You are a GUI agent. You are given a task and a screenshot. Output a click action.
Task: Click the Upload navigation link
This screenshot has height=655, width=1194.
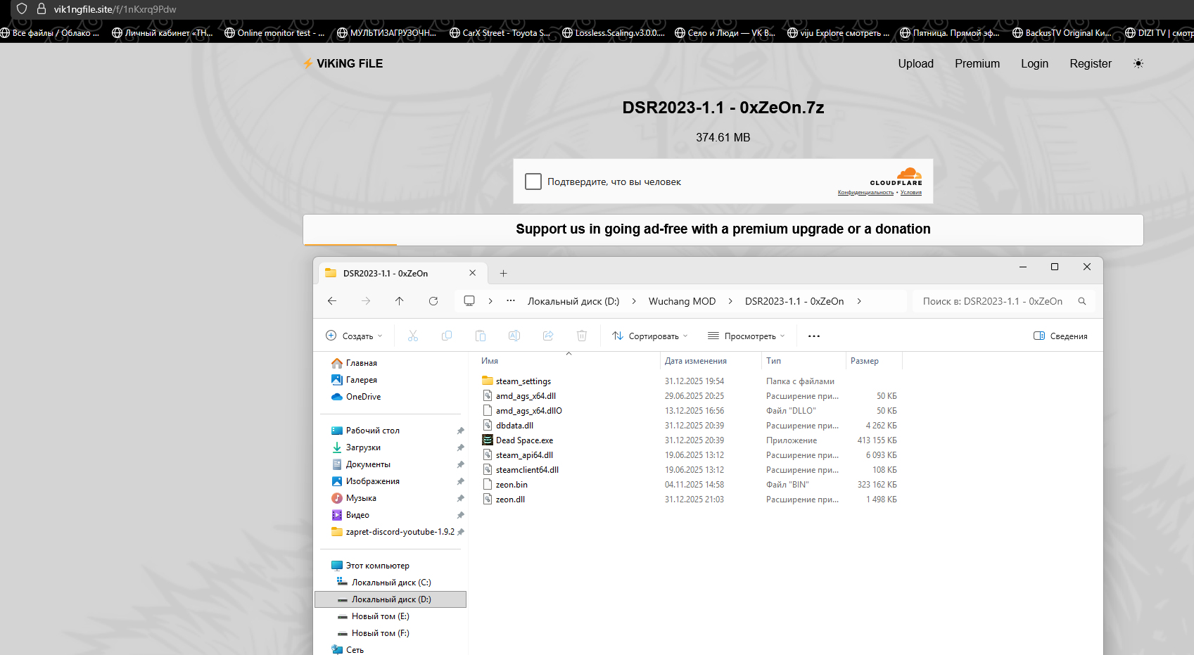point(915,63)
